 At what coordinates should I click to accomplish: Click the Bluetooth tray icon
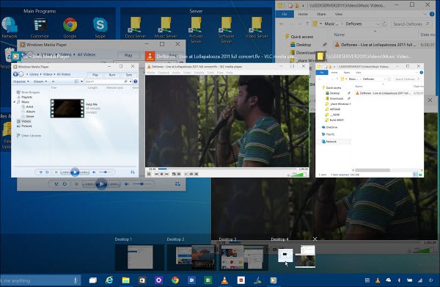399,280
